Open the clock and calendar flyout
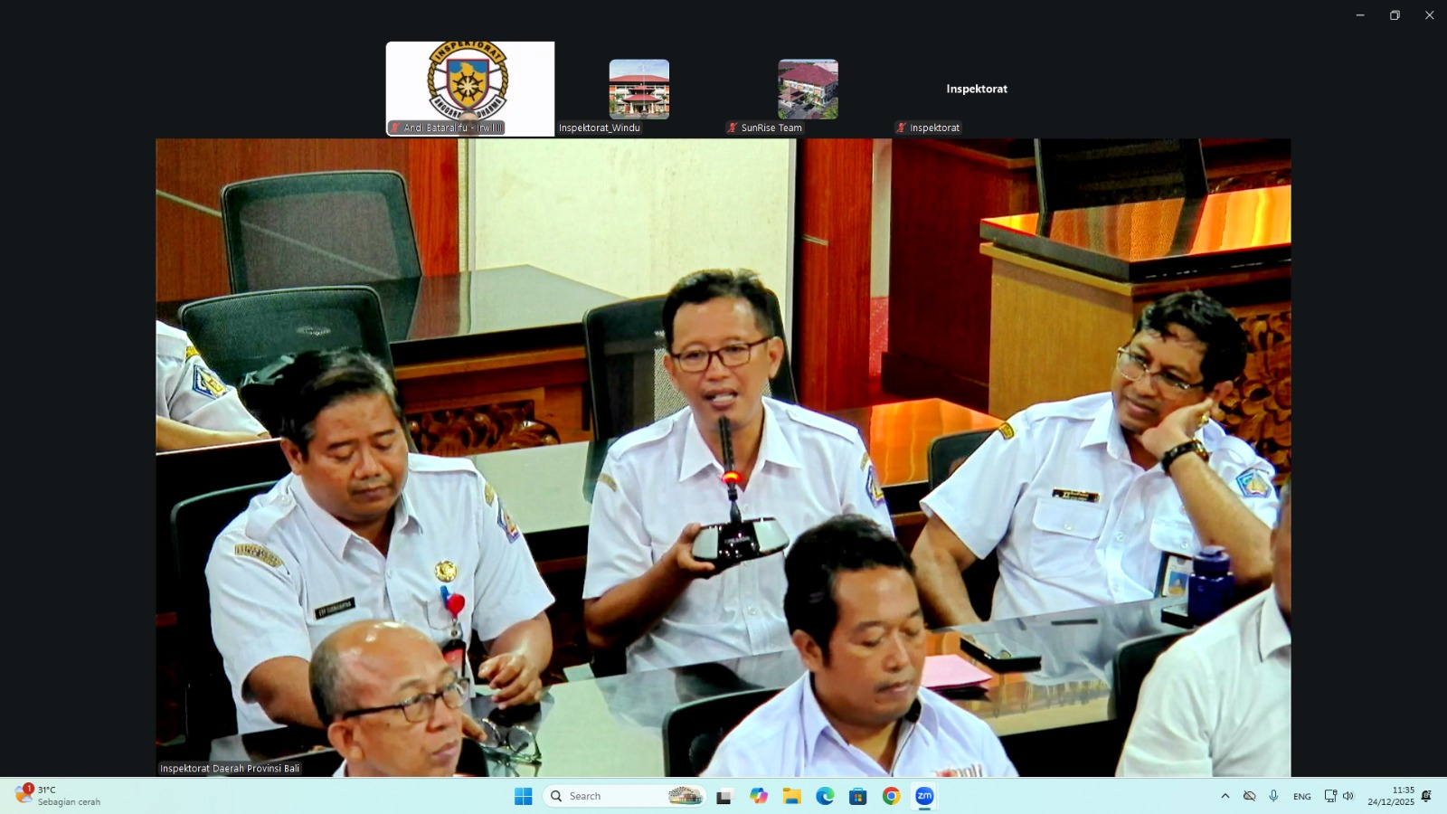Viewport: 1447px width, 814px height. pos(1390,796)
